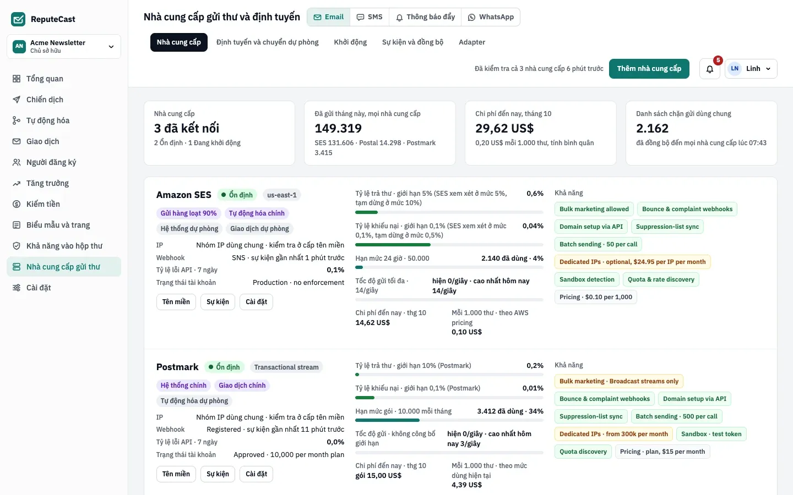
Task: Click the Gửi hàng loạt 90% tag
Action: coord(189,213)
